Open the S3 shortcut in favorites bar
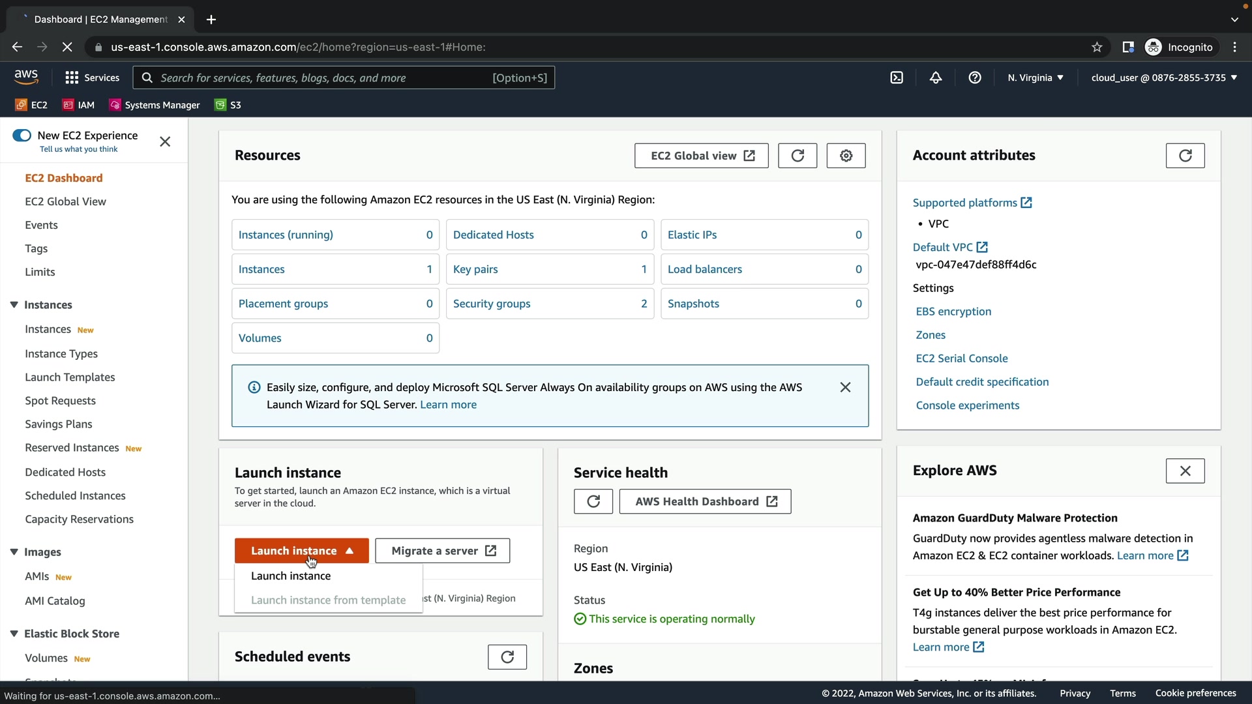The height and width of the screenshot is (704, 1252). point(228,105)
